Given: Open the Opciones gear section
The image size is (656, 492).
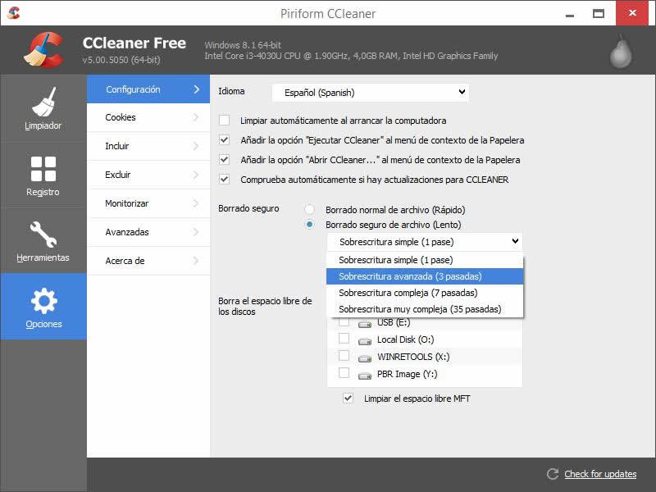Looking at the screenshot, I should 43,306.
